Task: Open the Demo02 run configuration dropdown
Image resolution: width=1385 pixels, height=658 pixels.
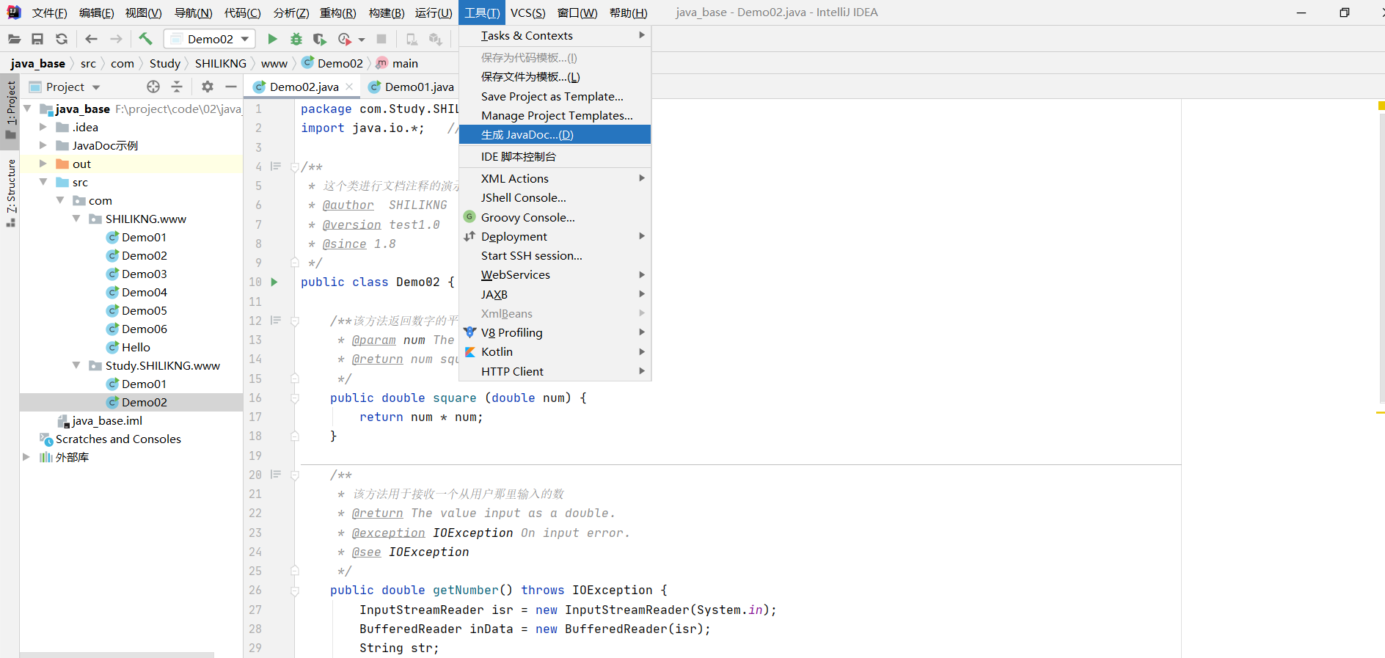Action: pos(211,39)
